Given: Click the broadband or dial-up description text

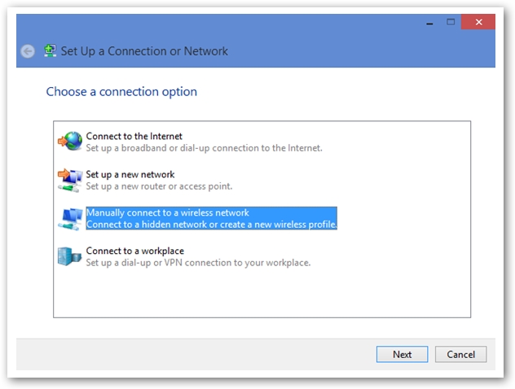Looking at the screenshot, I should point(204,148).
